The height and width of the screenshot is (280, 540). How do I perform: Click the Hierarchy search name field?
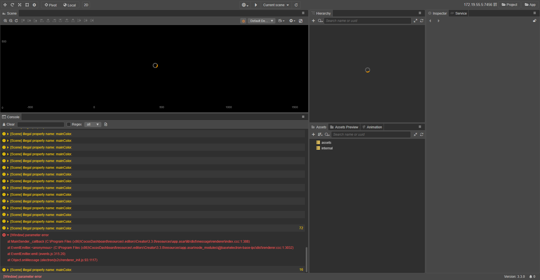(367, 21)
